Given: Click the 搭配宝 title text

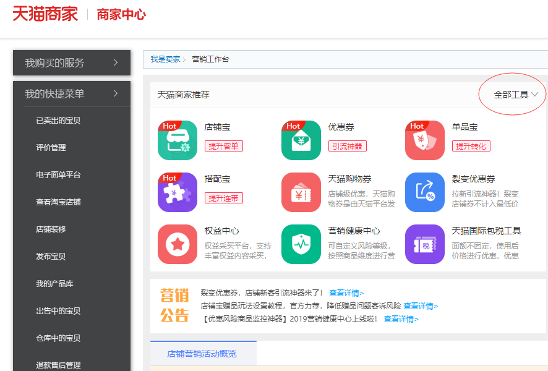Looking at the screenshot, I should (217, 179).
